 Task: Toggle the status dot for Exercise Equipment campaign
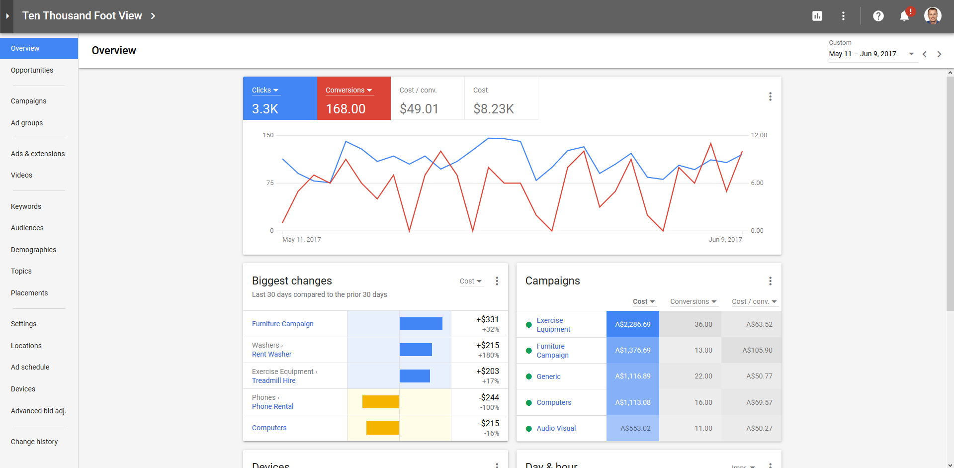528,324
